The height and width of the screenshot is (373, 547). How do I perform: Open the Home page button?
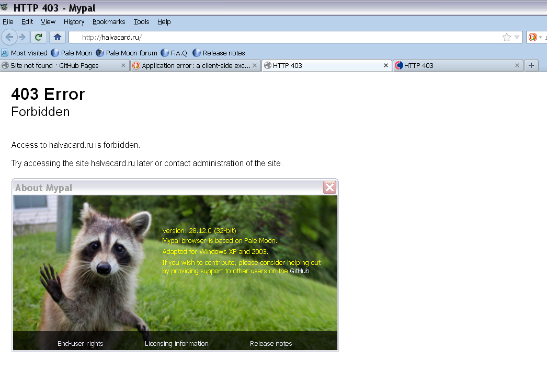coord(58,37)
